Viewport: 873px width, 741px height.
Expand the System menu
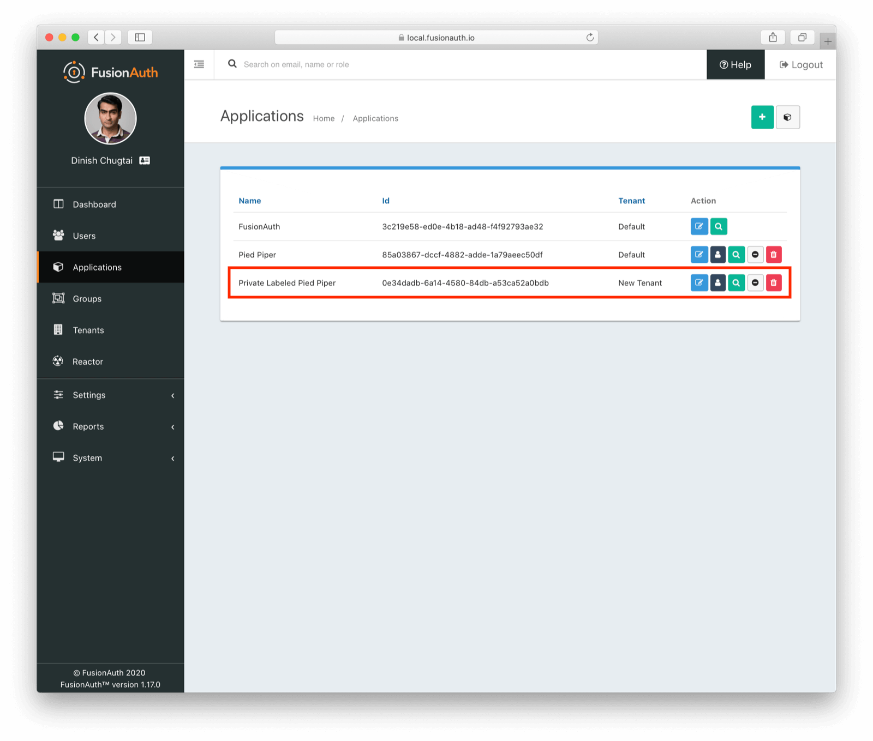[110, 458]
